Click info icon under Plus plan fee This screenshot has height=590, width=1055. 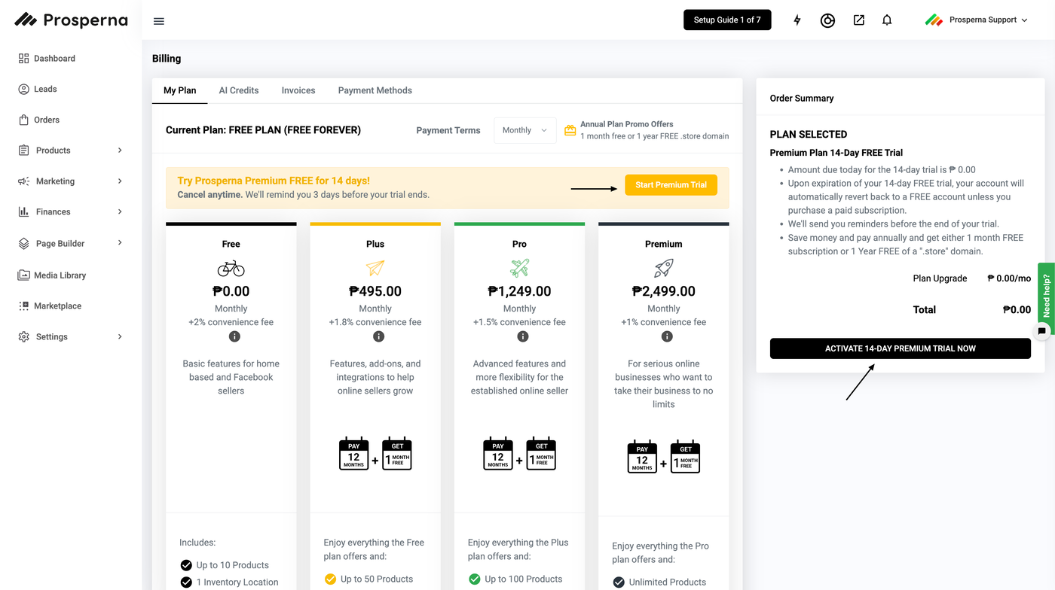(378, 336)
